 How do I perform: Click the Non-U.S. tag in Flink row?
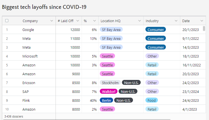(124, 100)
